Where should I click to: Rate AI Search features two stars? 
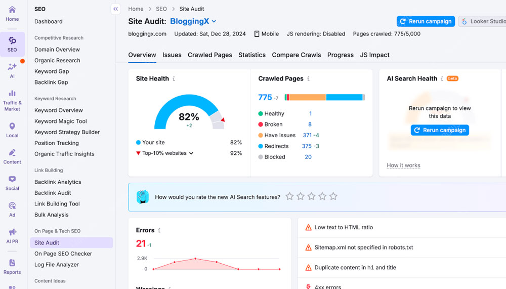[x=301, y=196]
